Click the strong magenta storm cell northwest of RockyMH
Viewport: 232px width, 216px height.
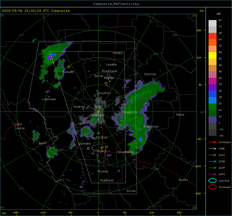pos(50,57)
